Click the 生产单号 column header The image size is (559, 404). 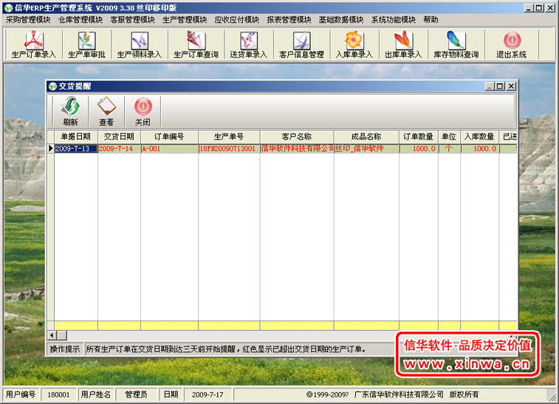(229, 137)
